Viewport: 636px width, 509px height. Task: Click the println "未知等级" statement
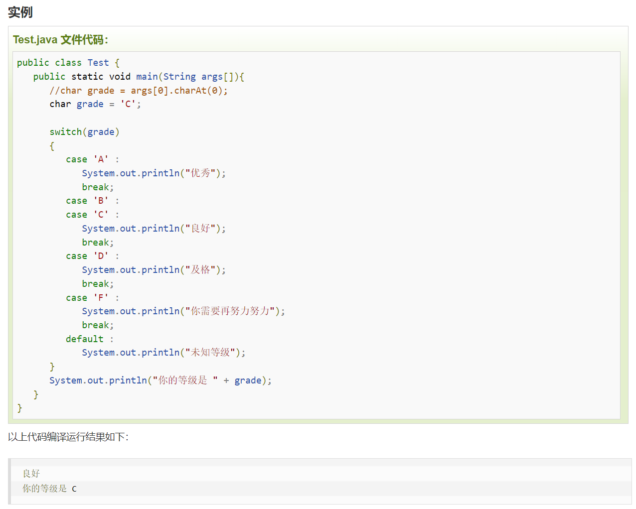coord(163,353)
